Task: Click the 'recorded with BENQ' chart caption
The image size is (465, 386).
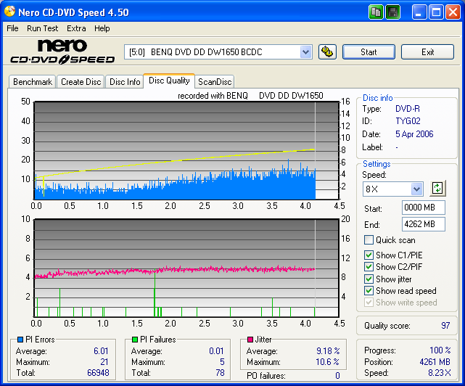Action: (213, 96)
